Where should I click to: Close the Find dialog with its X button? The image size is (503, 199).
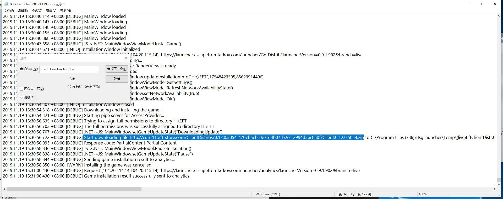tap(126, 58)
